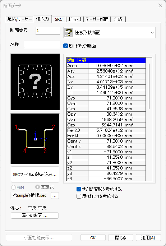Switch to the 規格/ユーザー tab
The height and width of the screenshot is (246, 166).
pyautogui.click(x=19, y=19)
